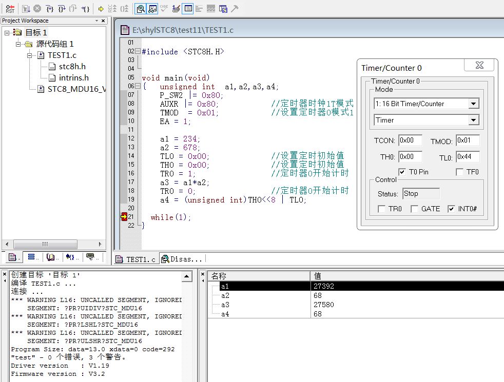504x382 pixels.
Task: Toggle the Disassembly Window toolbar icon
Action: [x=141, y=9]
